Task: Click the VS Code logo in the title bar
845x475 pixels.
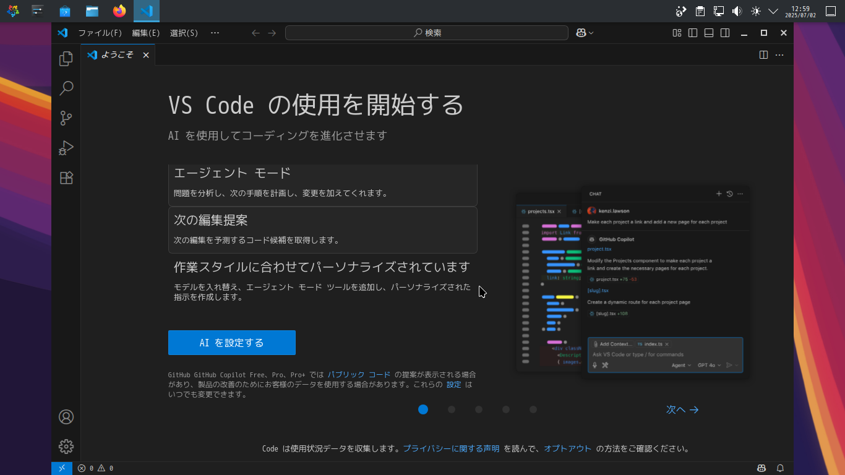Action: (x=62, y=33)
